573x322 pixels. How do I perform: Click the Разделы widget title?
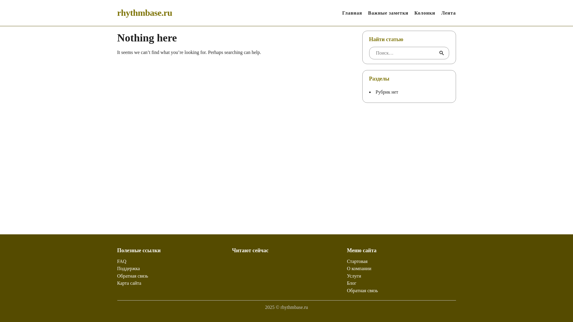pos(379,79)
